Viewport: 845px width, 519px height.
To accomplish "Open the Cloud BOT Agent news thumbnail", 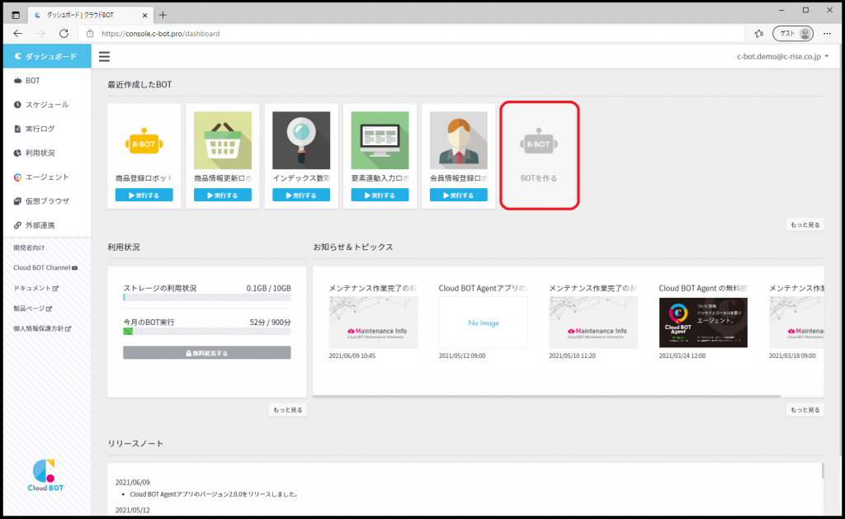I will coord(703,323).
